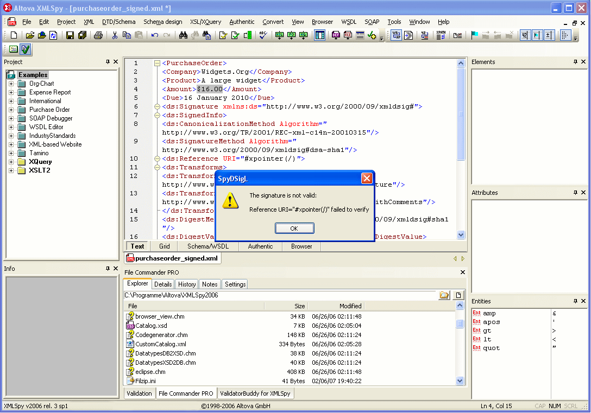
Task: Save the file with the floppy icon
Action: tap(70, 35)
